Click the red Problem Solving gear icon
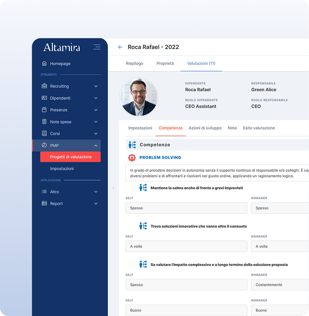The image size is (309, 316). coord(132,158)
